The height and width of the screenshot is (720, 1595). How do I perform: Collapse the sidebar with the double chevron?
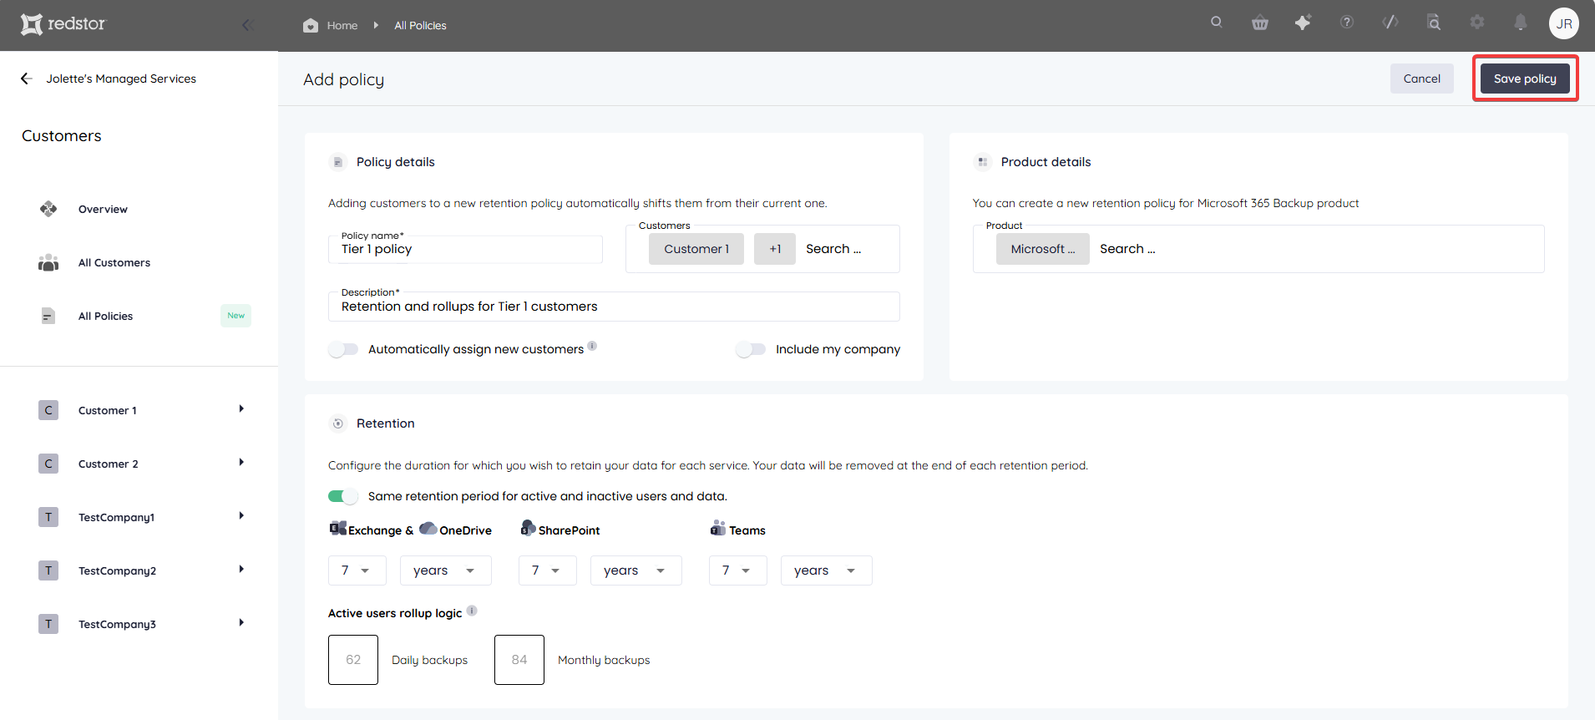pos(247,25)
